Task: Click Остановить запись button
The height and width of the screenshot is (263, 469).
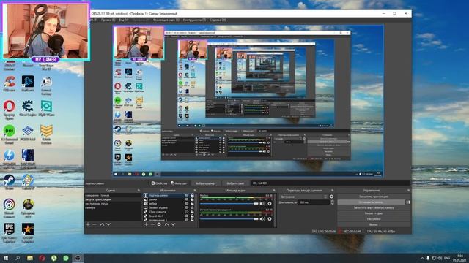Action: (371, 202)
